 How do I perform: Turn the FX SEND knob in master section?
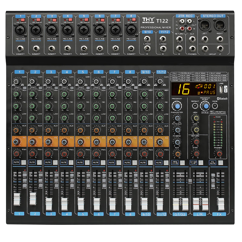click(178, 142)
